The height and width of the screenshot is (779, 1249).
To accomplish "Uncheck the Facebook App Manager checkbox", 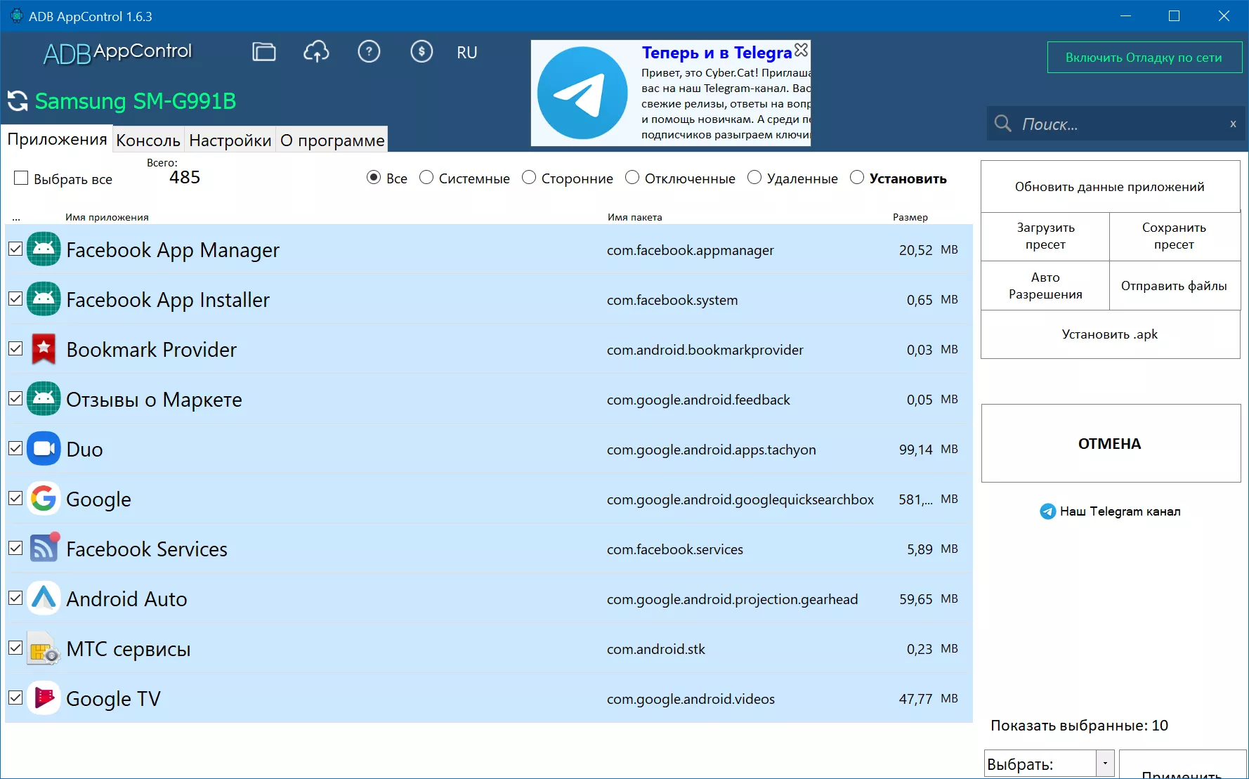I will click(x=15, y=249).
